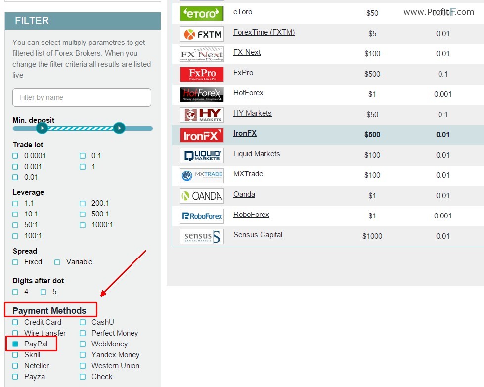
Task: Select Yandex.Money payment method
Action: point(83,355)
